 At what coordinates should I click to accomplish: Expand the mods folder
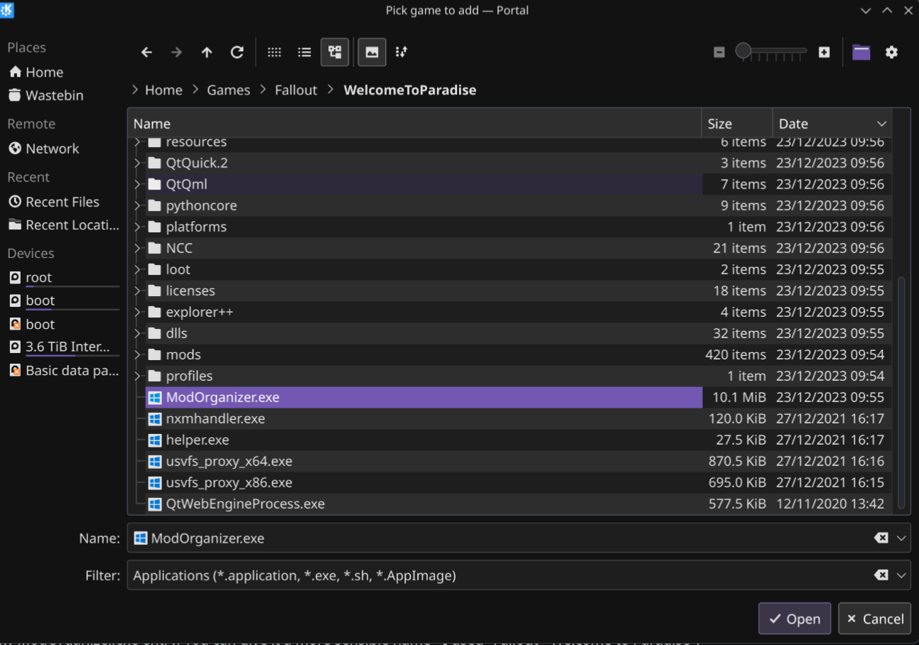tap(137, 354)
